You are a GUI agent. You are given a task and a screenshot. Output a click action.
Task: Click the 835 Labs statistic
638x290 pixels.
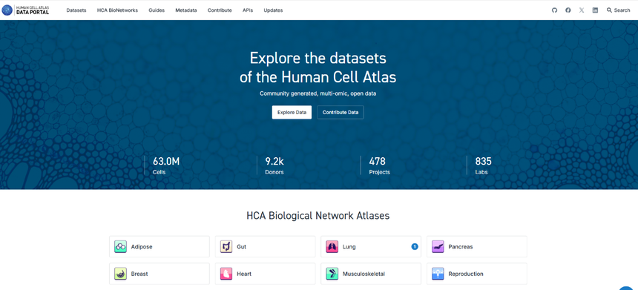point(484,165)
